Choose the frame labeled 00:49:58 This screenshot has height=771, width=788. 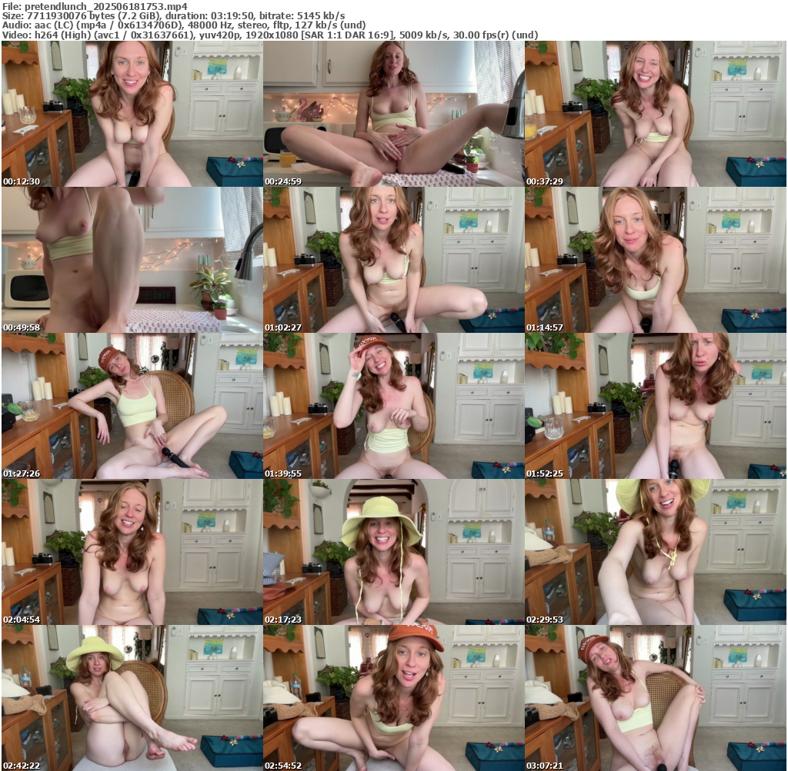132,260
